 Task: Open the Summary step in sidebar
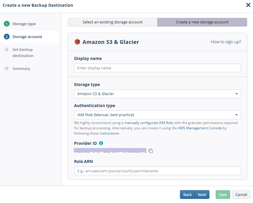pyautogui.click(x=21, y=68)
